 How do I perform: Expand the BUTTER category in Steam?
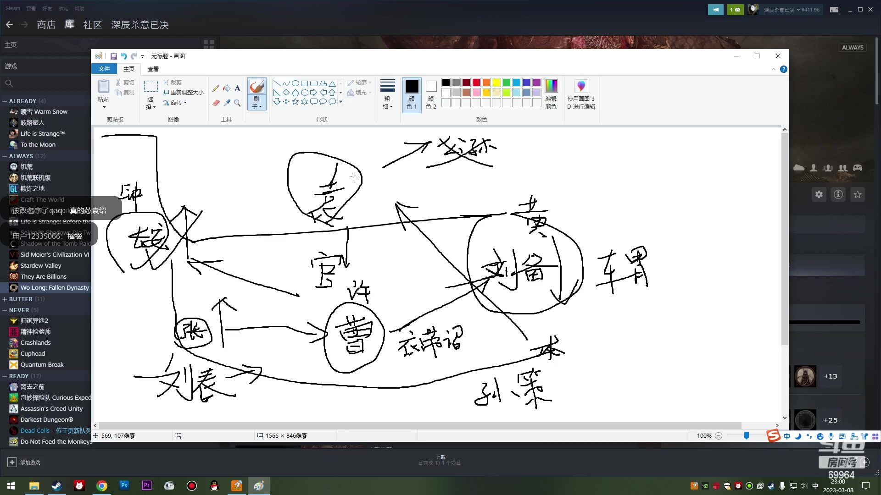[5, 299]
